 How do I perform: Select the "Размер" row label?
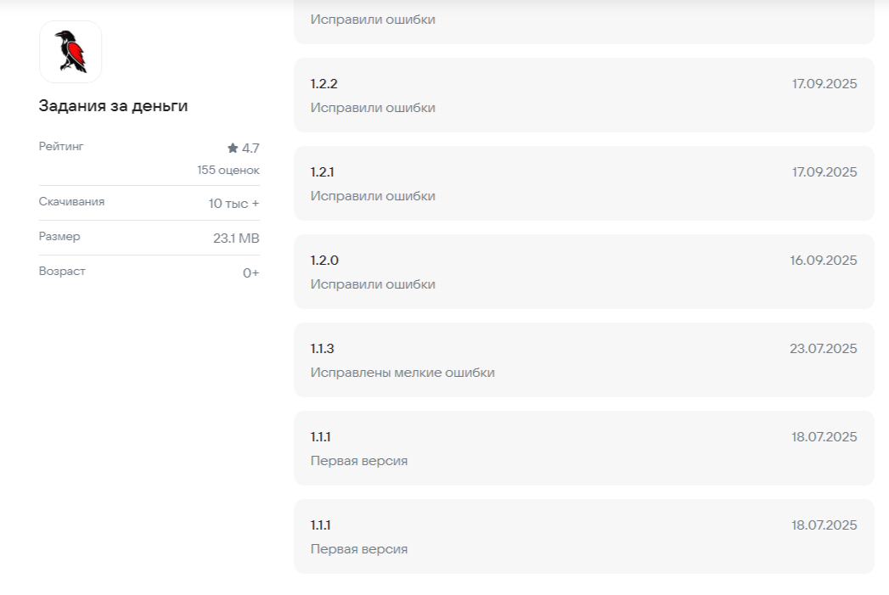(59, 237)
